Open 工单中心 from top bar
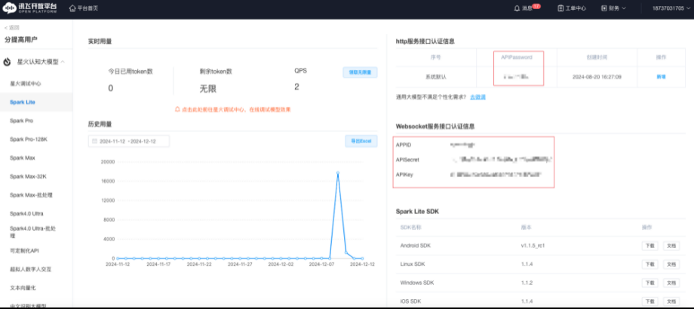694x309 pixels. pyautogui.click(x=576, y=8)
